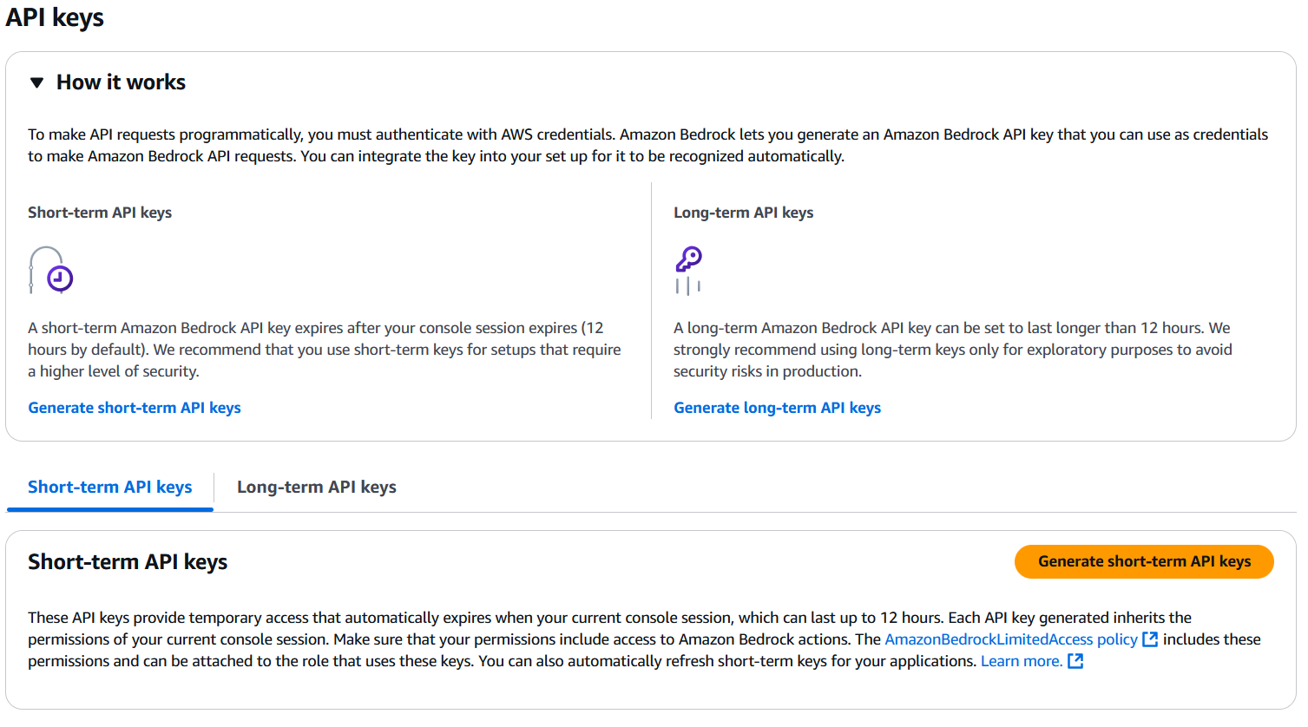The height and width of the screenshot is (727, 1308).
Task: Click Short-term API keys subheading in How it works
Action: click(100, 213)
